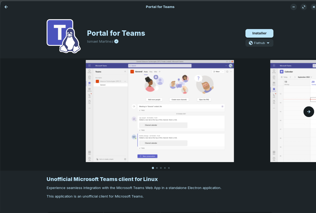Expand the Flathub source dropdown arrow
This screenshot has width=316, height=213.
click(268, 43)
